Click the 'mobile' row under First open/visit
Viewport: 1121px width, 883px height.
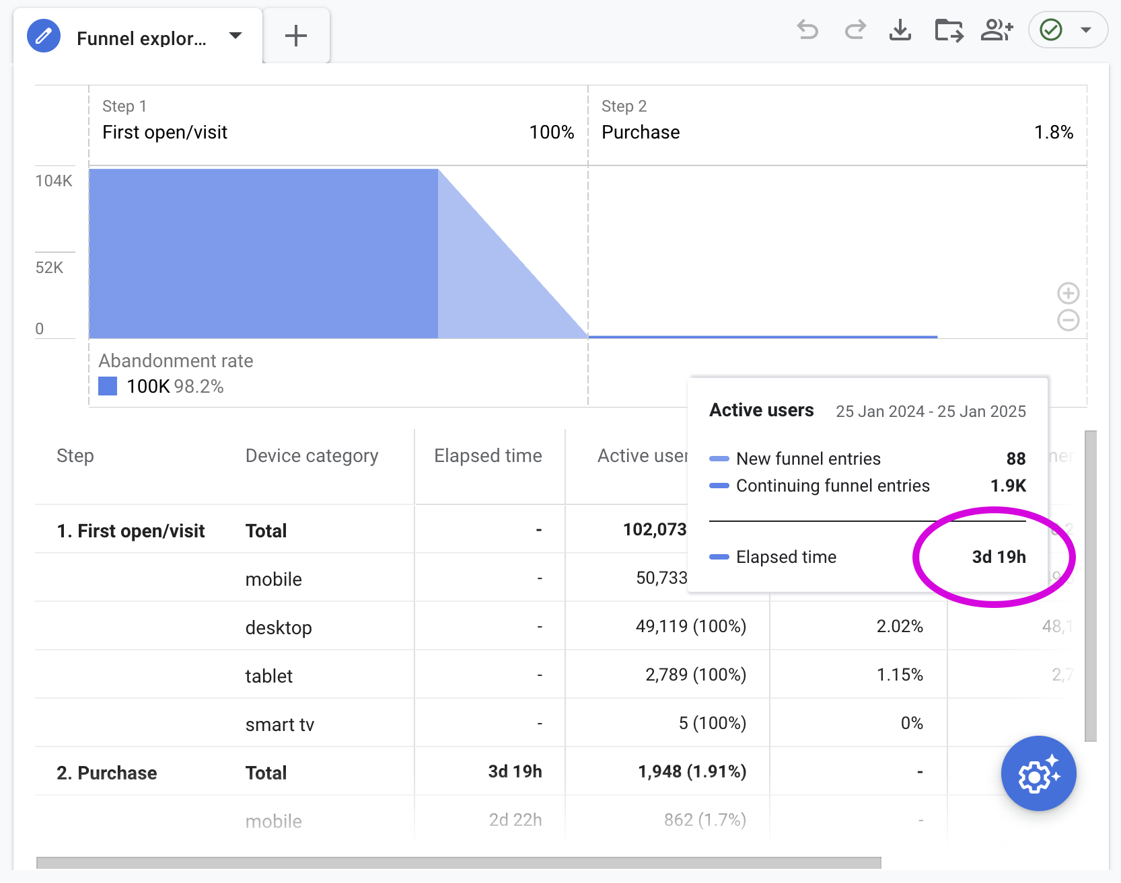coord(273,579)
